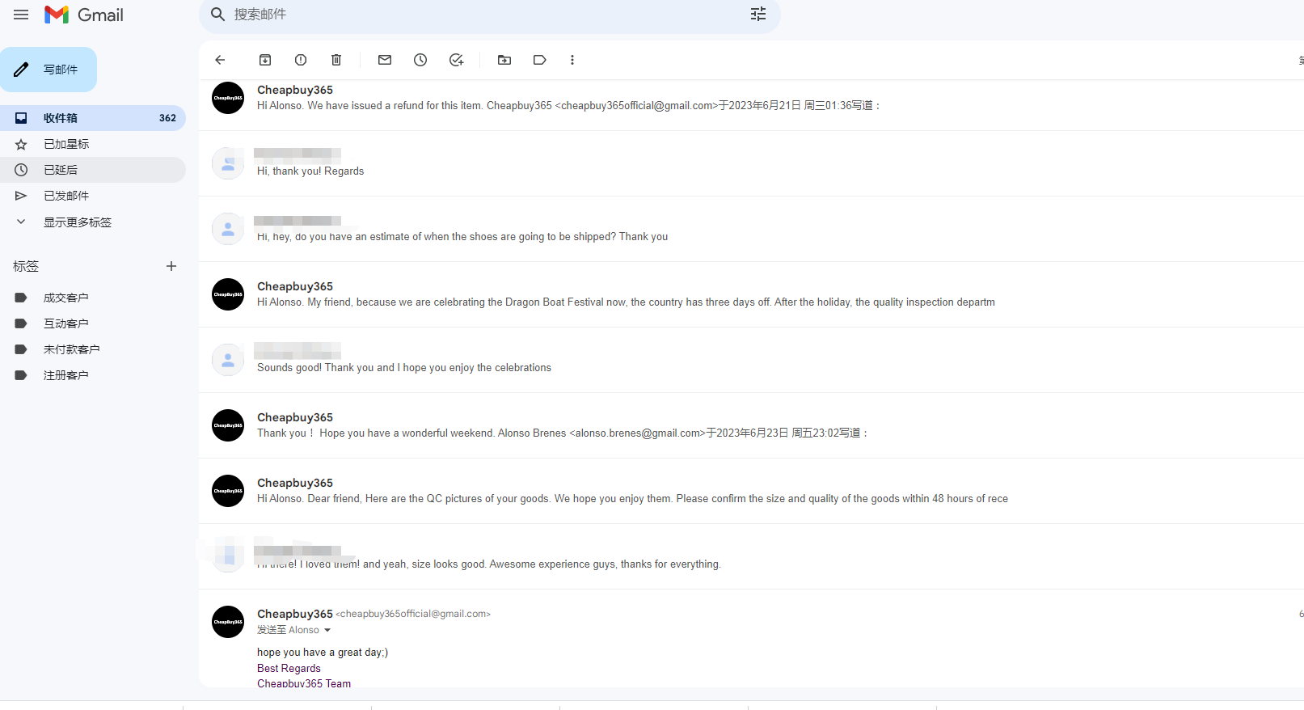Expand the 'Hi, thank you! Regards' message
Image resolution: width=1304 pixels, height=710 pixels.
point(751,163)
